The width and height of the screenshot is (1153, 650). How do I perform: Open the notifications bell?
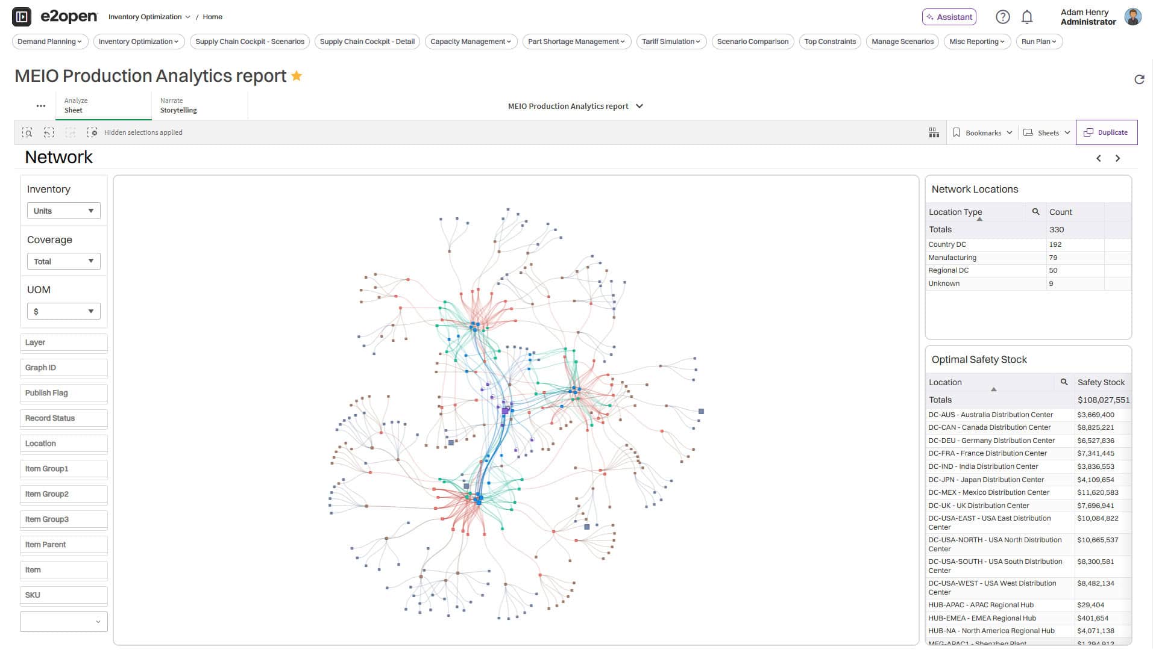[1027, 17]
